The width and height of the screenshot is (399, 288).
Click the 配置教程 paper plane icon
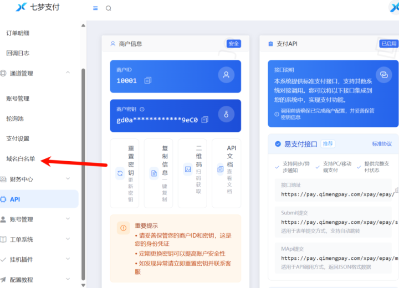[3, 280]
